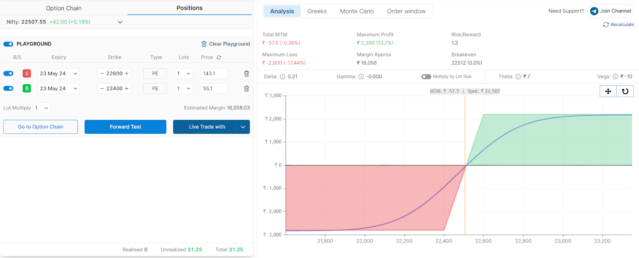Toggle the PLAYGROUND switch
The image size is (639, 258).
(x=8, y=44)
